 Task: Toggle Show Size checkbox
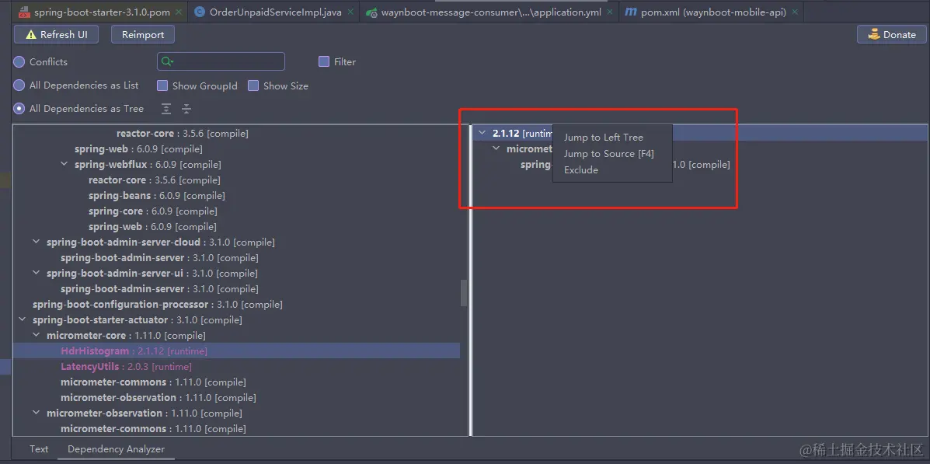click(253, 86)
